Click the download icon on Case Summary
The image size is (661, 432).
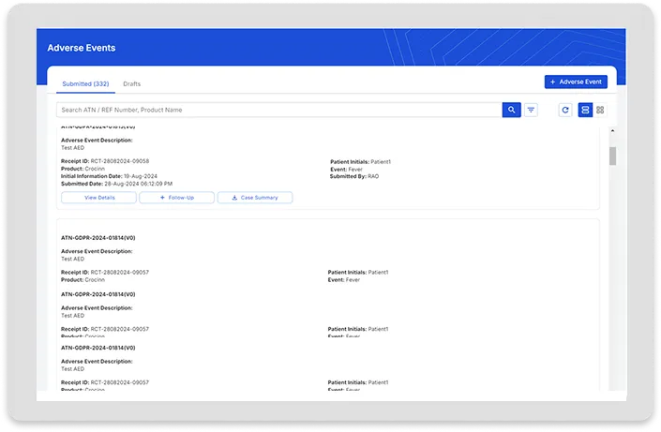(234, 198)
